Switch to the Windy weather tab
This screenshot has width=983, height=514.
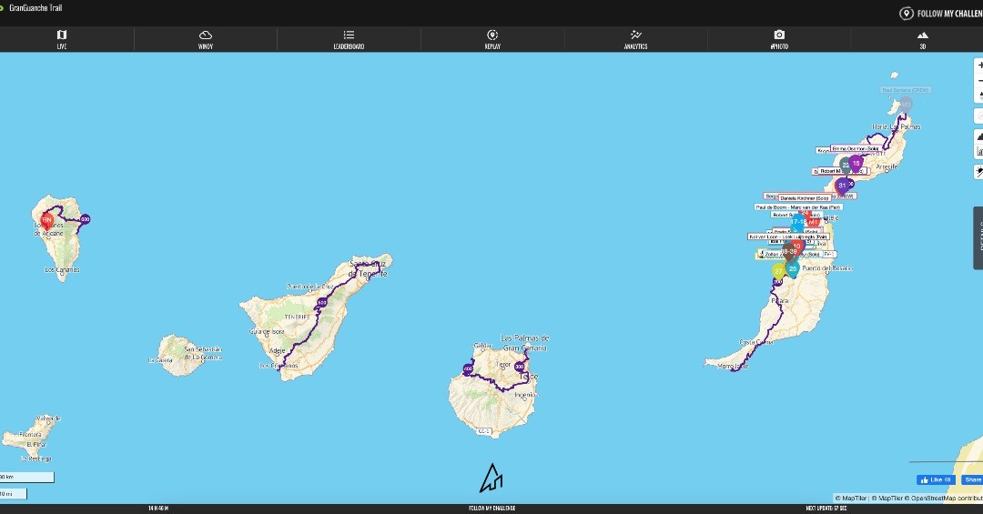coord(205,39)
